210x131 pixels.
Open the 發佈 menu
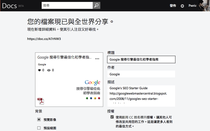173,6
